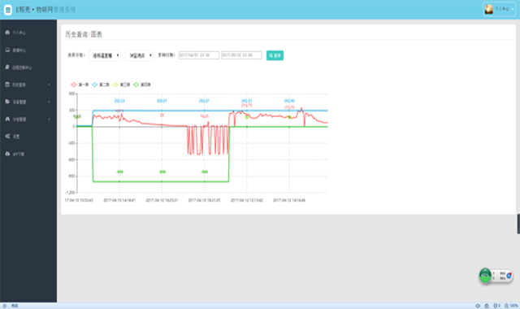Click the shield icon with 0 in status bar

[496, 306]
